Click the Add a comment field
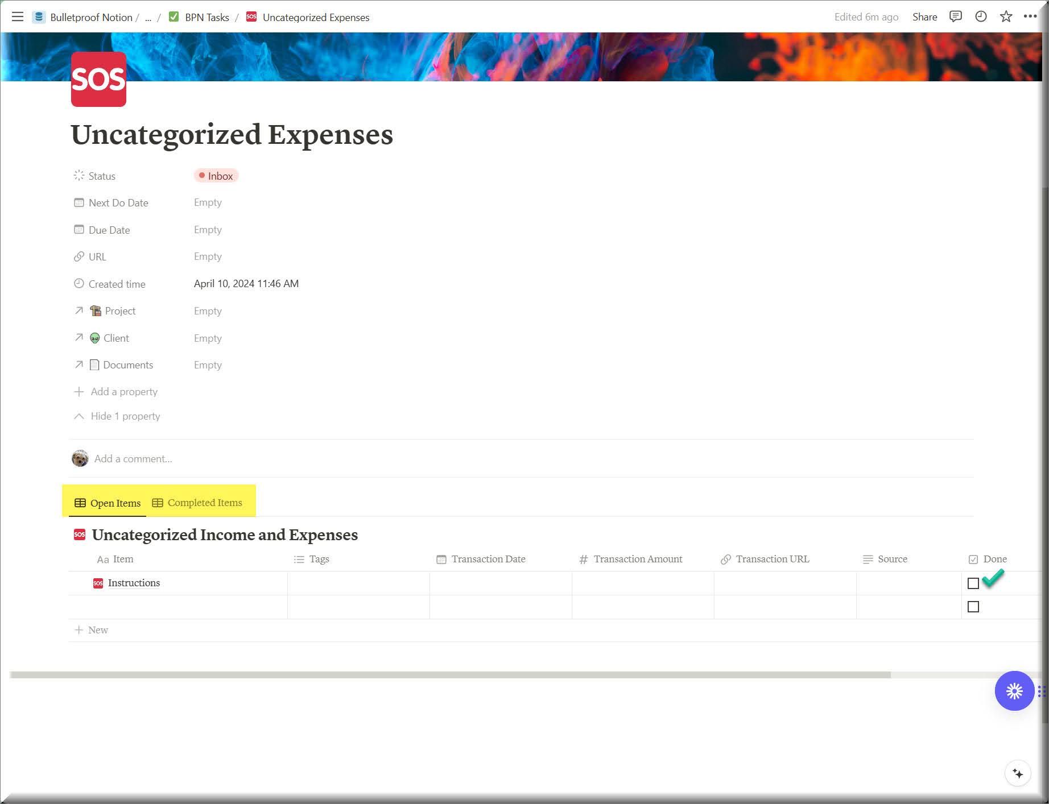Image resolution: width=1049 pixels, height=804 pixels. pos(133,459)
